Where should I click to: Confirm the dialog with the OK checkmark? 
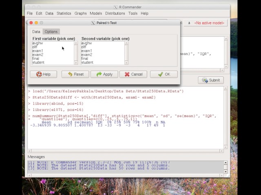tap(164, 74)
